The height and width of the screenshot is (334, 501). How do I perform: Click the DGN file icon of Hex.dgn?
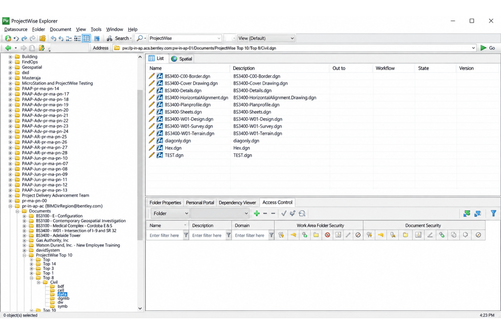coord(159,148)
